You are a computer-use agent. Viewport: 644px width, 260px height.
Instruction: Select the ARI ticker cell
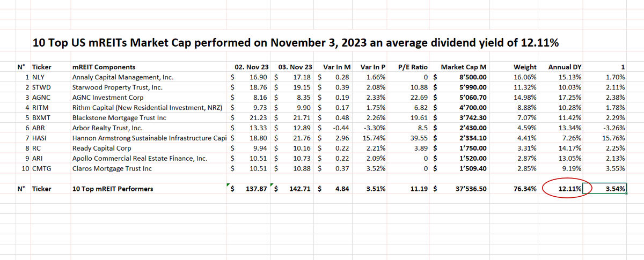pyautogui.click(x=39, y=158)
